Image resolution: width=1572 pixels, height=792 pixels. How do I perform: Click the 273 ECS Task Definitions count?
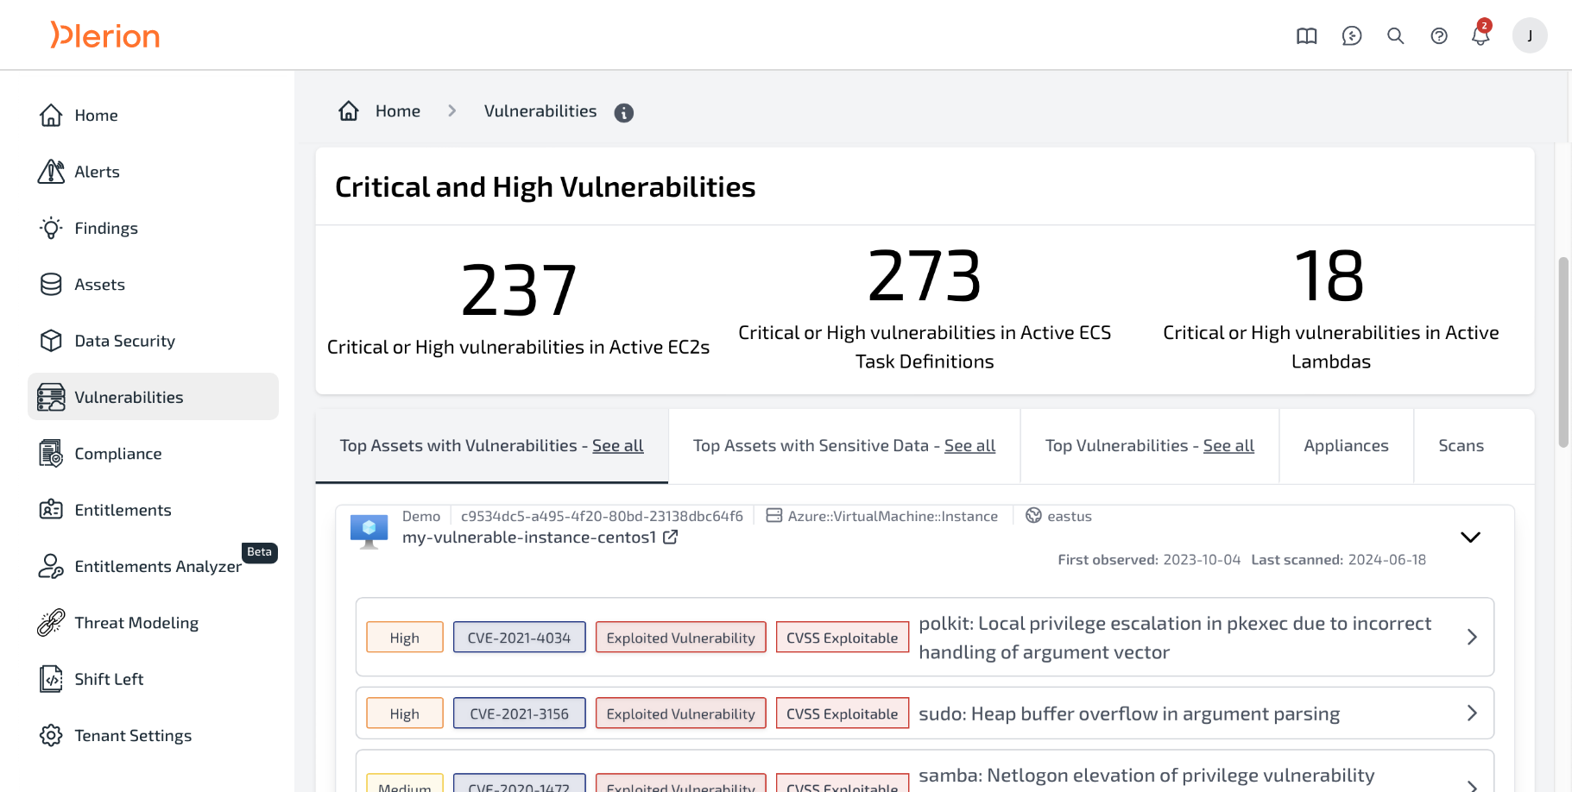coord(925,276)
